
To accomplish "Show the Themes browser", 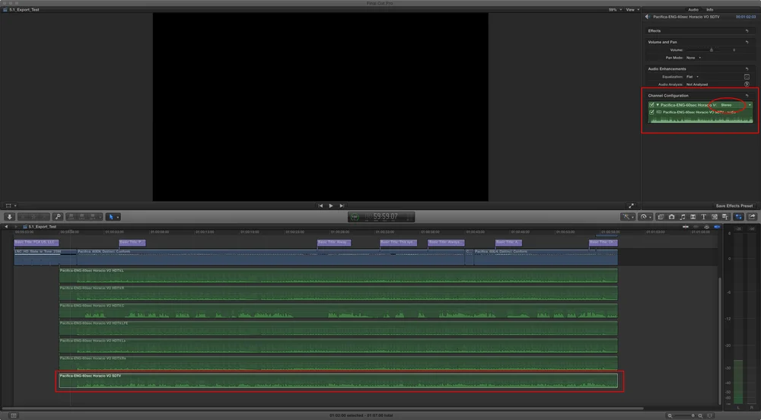I will coord(725,217).
